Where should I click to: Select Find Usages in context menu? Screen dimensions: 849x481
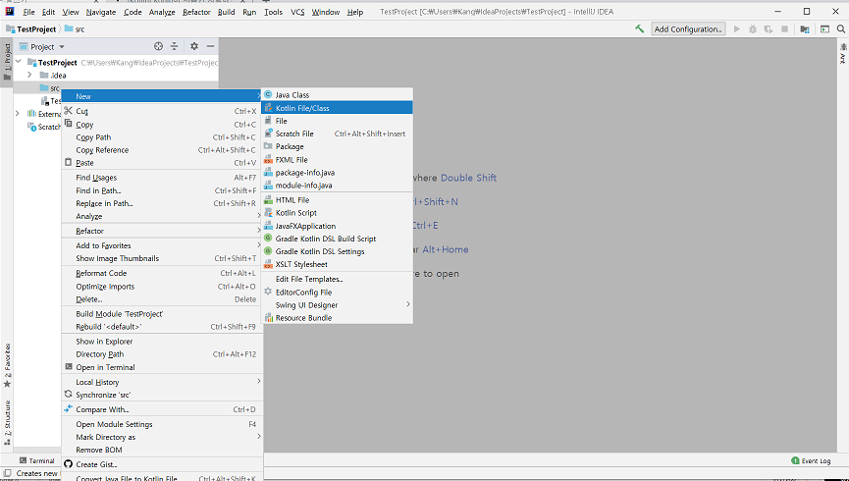coord(162,178)
